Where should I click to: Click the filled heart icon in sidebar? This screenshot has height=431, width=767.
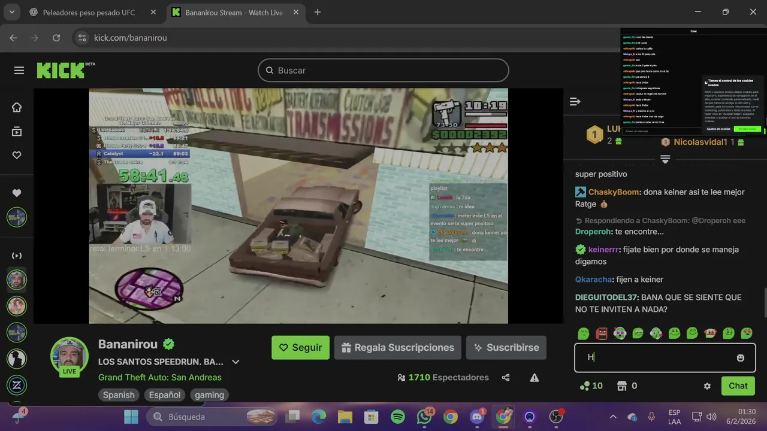[x=17, y=193]
